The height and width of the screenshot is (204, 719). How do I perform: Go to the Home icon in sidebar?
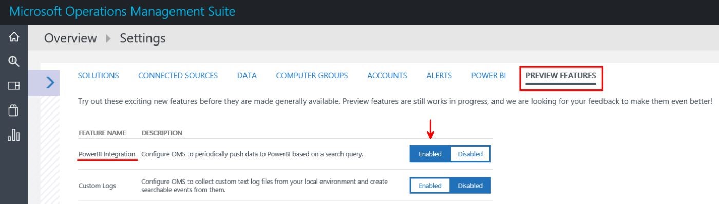pos(14,37)
